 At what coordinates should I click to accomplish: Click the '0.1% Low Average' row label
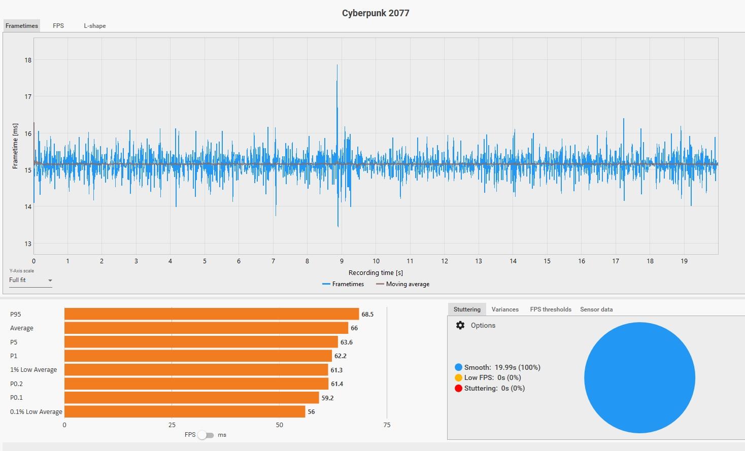[36, 412]
